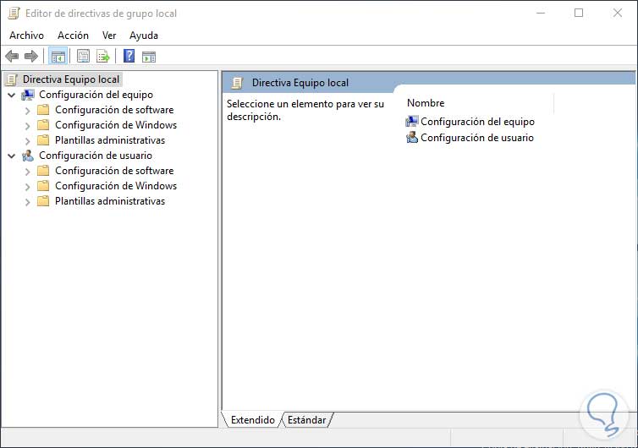Expand Configuración de Windows under equipo
The height and width of the screenshot is (448, 638).
coord(27,126)
